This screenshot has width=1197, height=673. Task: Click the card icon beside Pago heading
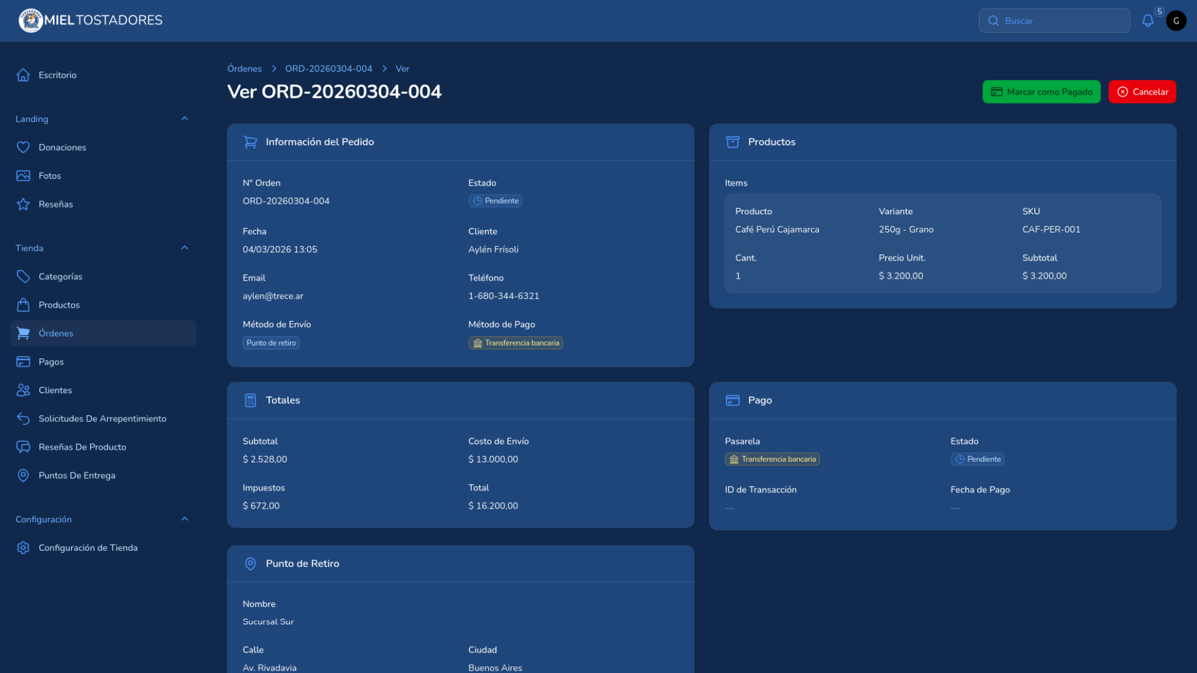click(733, 400)
